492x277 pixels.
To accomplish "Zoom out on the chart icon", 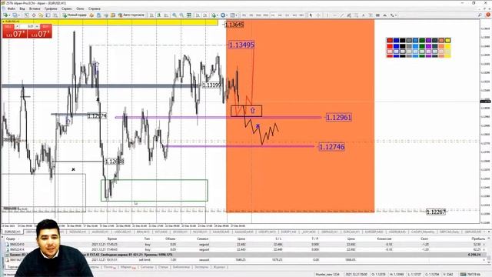I will point(181,15).
